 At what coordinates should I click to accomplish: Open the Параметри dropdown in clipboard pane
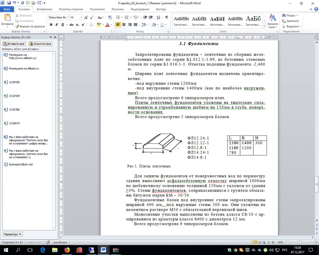13,234
